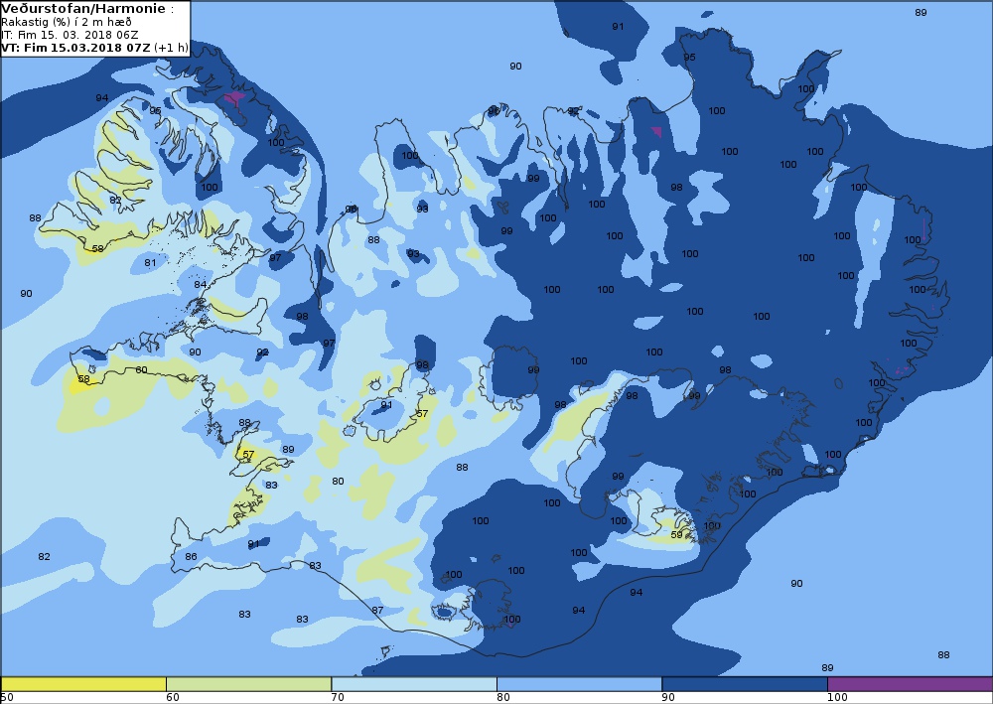The height and width of the screenshot is (704, 993).
Task: Click the '100' label under the color scale
Action: [838, 697]
